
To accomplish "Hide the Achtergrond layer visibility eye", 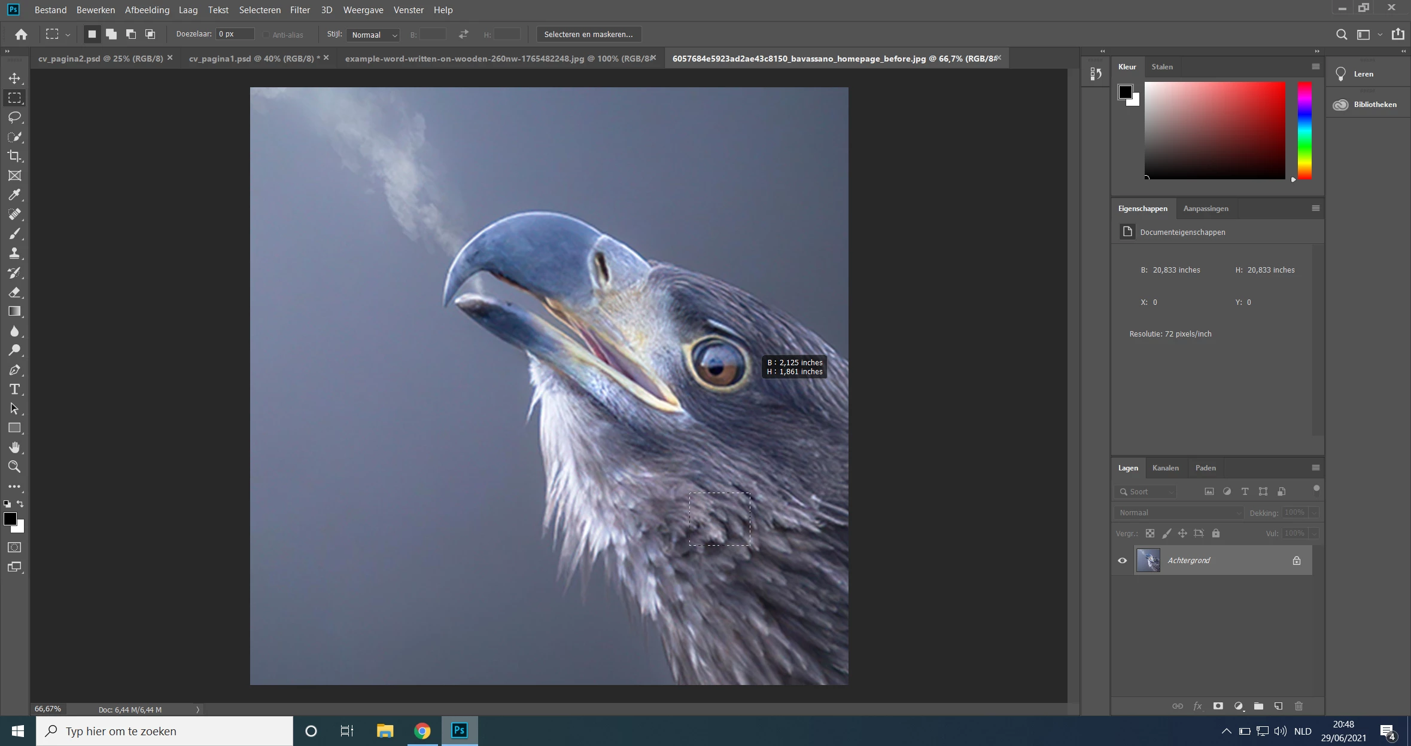I will [1123, 561].
